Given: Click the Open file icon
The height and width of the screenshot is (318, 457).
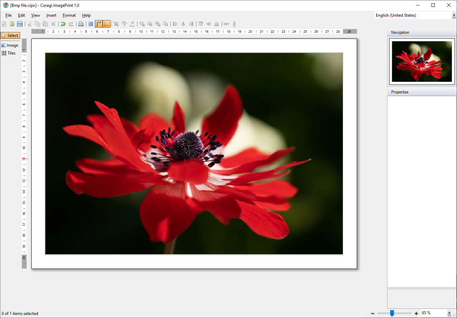Looking at the screenshot, I should pos(12,24).
